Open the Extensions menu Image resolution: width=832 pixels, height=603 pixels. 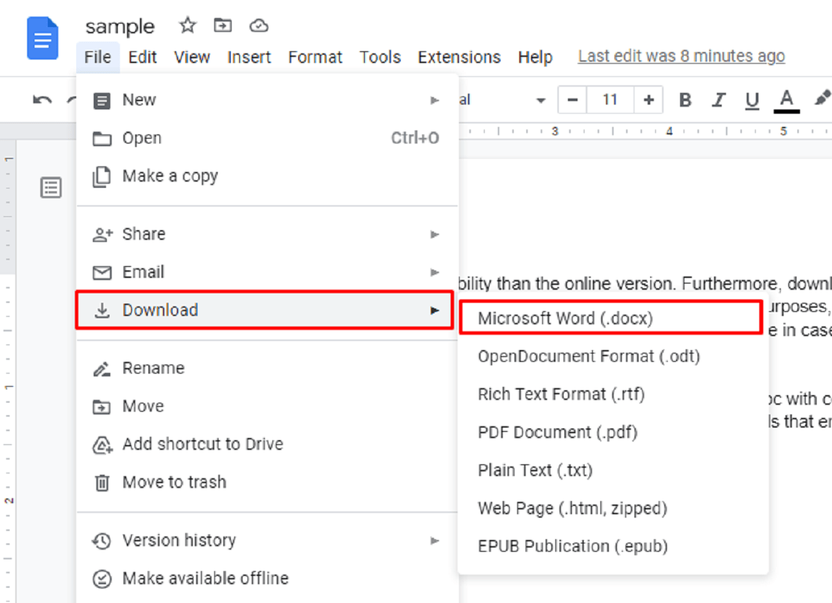459,57
